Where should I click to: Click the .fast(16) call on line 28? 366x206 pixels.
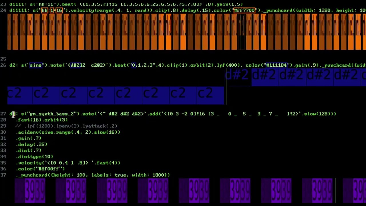pos(29,120)
